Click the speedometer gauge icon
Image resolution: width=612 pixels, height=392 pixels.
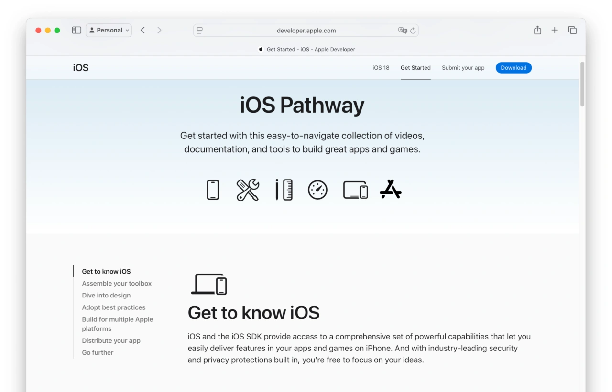[x=317, y=190]
